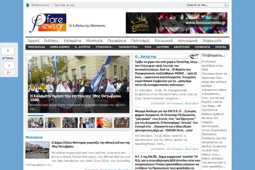Click the pen icon beside Ο...Αστρίτης heading
The image size is (255, 170).
(194, 56)
